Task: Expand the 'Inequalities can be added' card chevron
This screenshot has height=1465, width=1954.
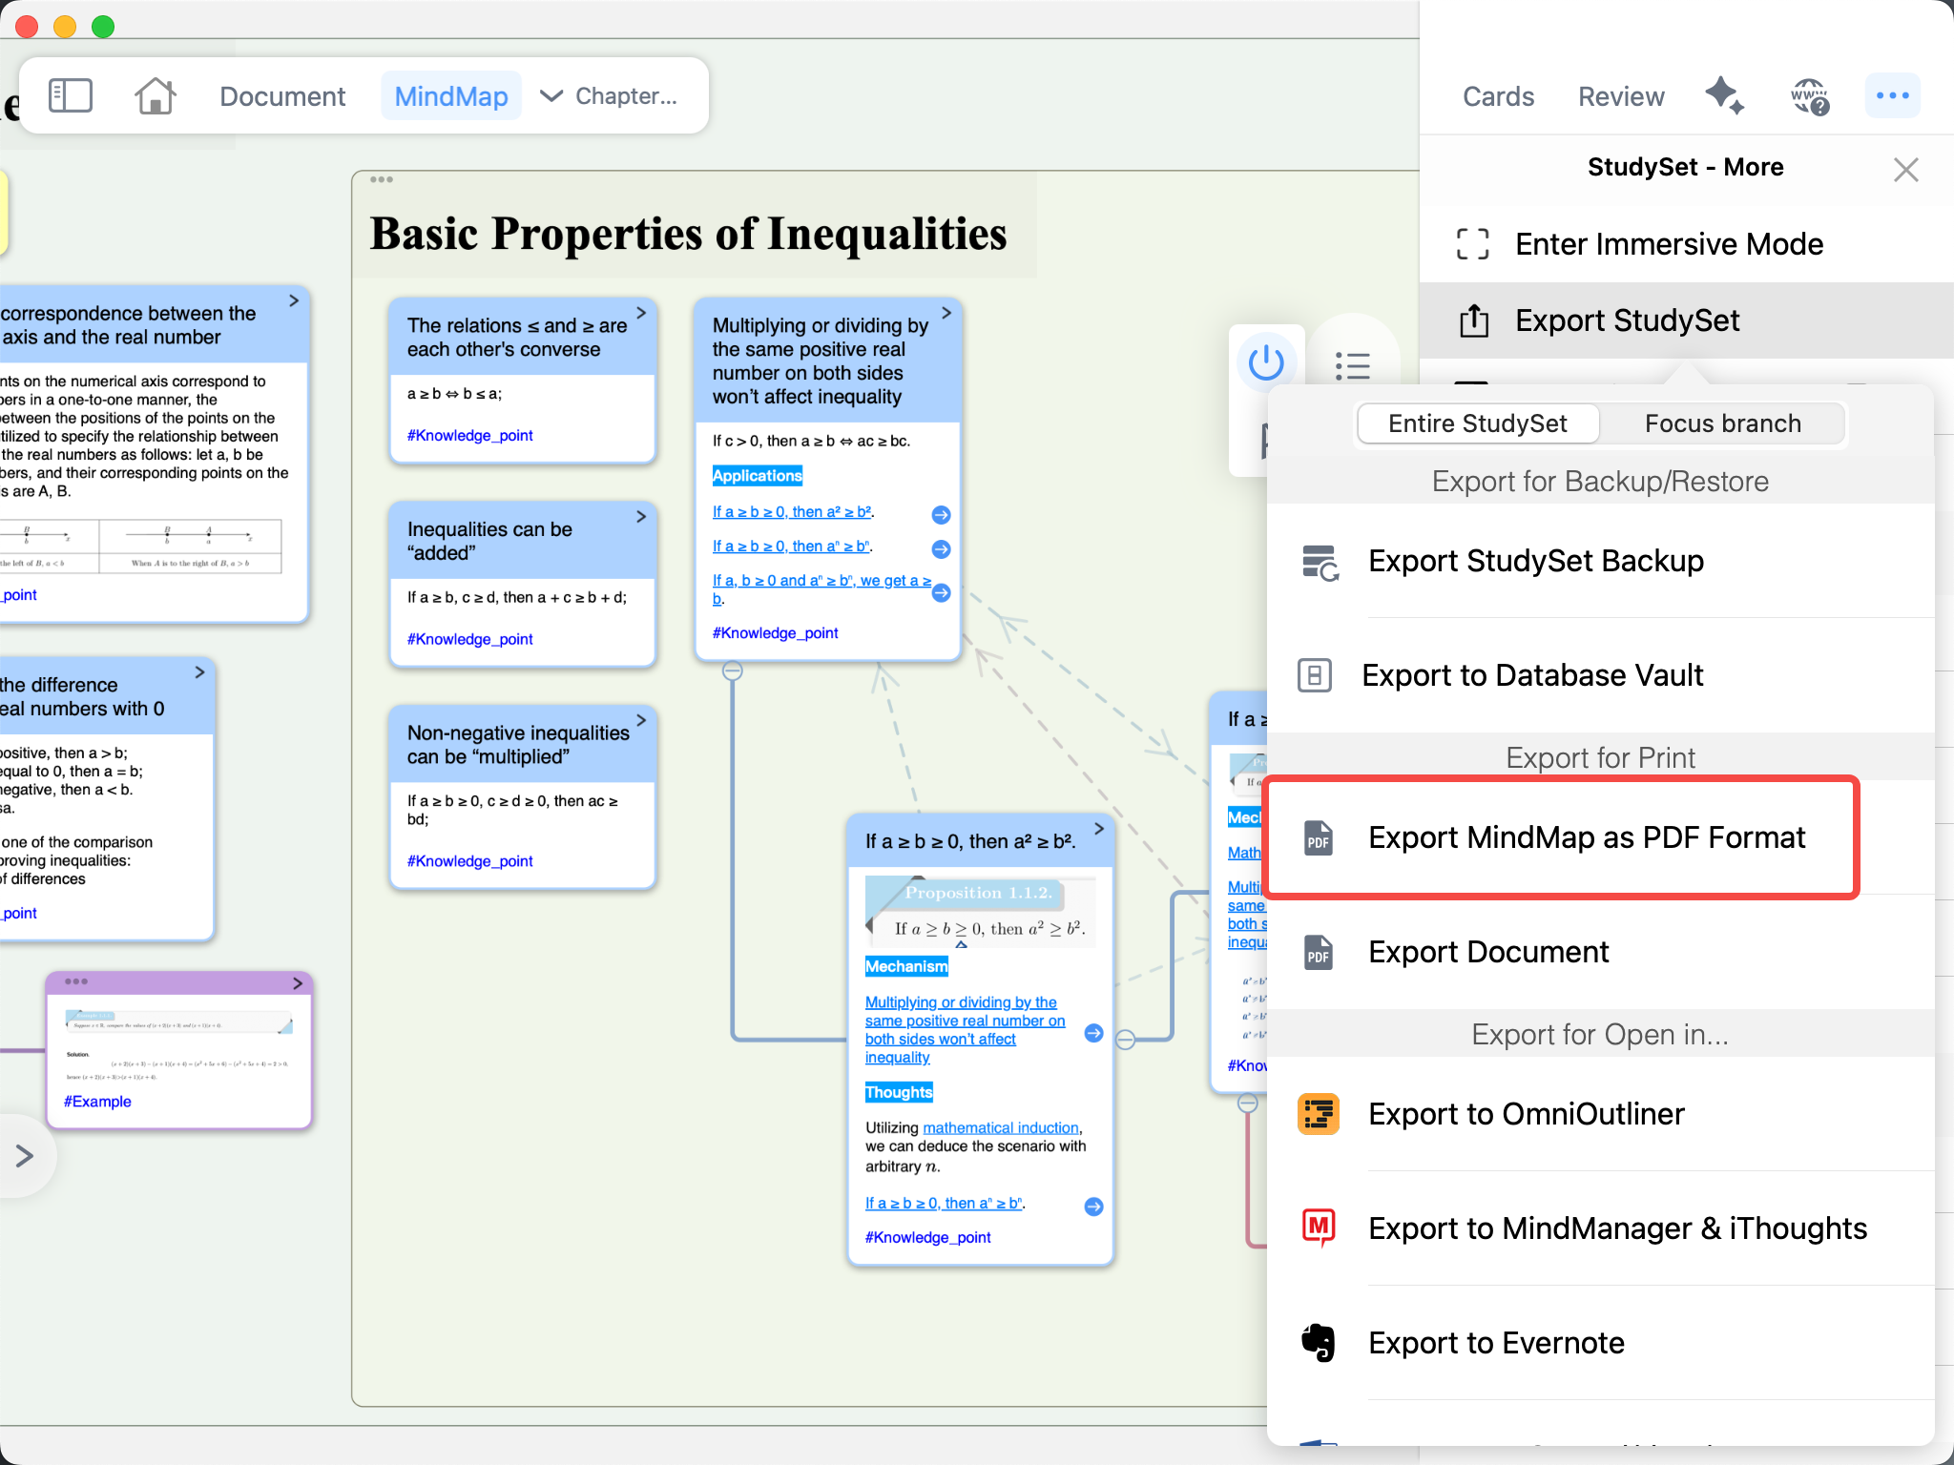Action: 641,517
